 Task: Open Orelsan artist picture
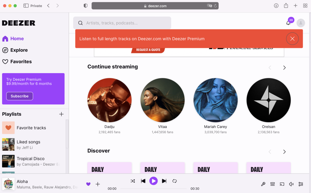pyautogui.click(x=268, y=100)
